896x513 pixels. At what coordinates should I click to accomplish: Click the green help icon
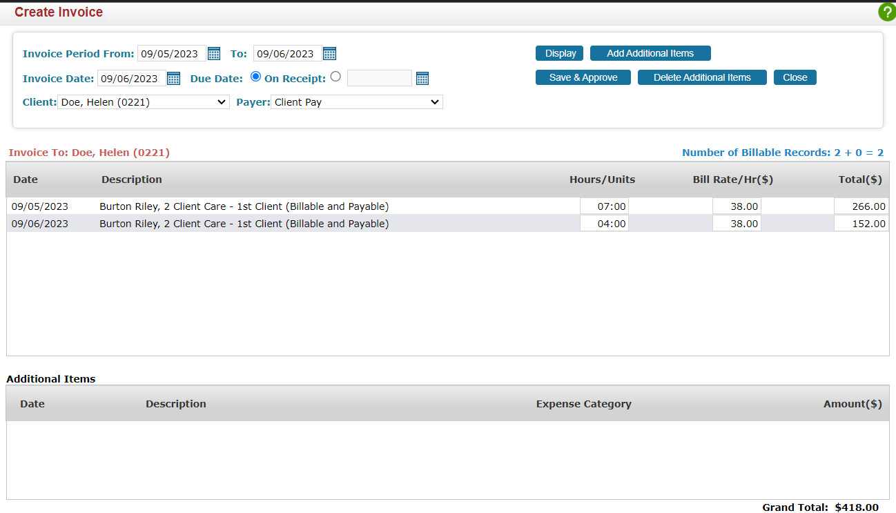886,12
